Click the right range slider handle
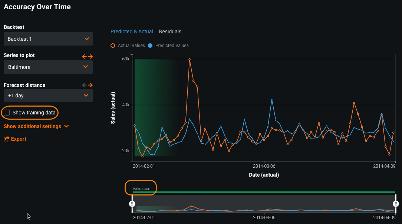The width and height of the screenshot is (402, 224). point(396,204)
